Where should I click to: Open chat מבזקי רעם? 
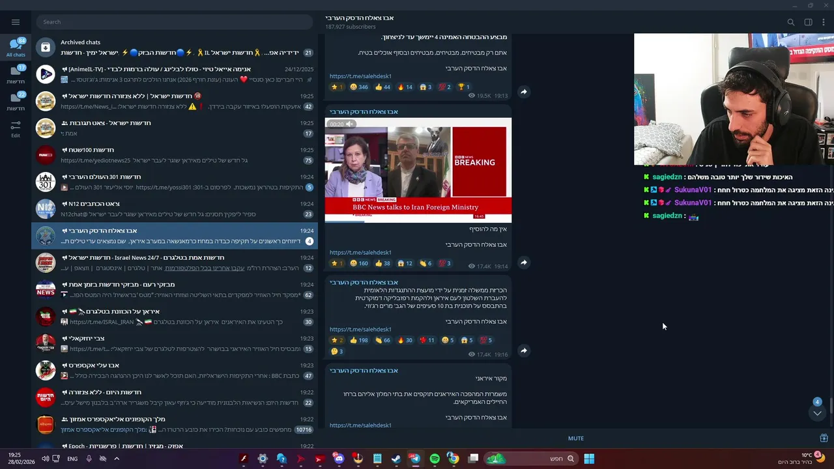coord(175,290)
